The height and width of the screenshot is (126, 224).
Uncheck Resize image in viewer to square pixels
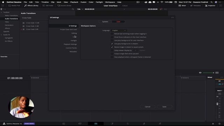112,47
